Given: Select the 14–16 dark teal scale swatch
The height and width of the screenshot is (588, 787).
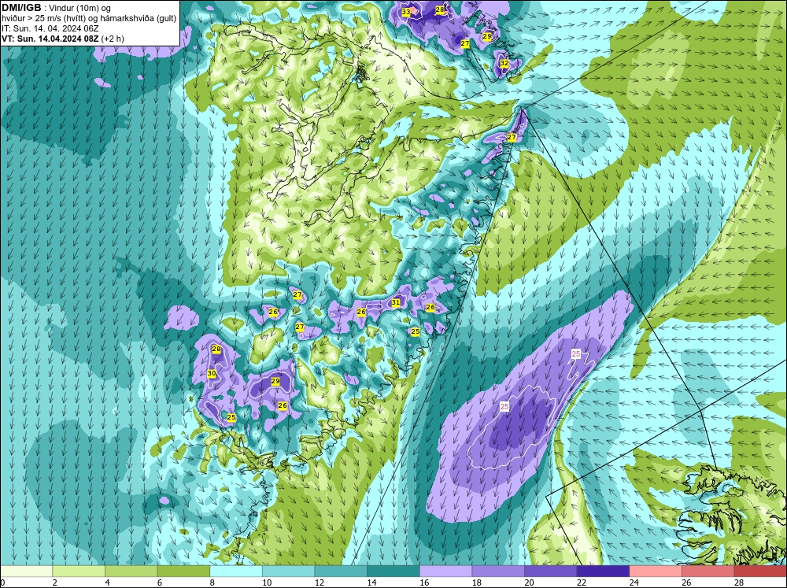Looking at the screenshot, I should tap(393, 571).
